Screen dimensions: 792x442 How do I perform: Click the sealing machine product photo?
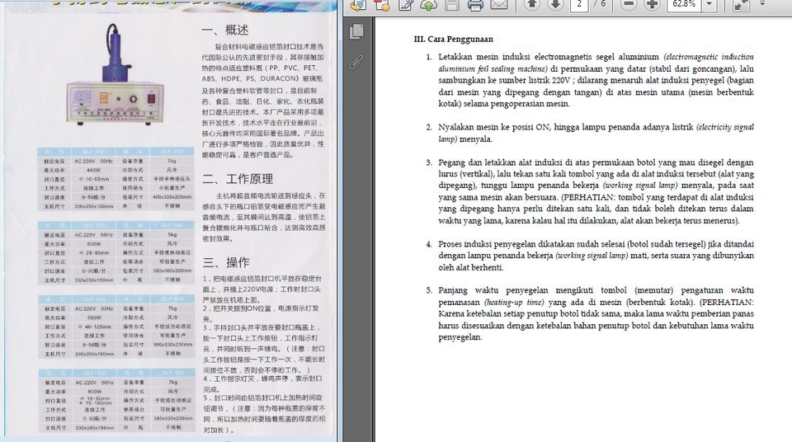[x=115, y=76]
